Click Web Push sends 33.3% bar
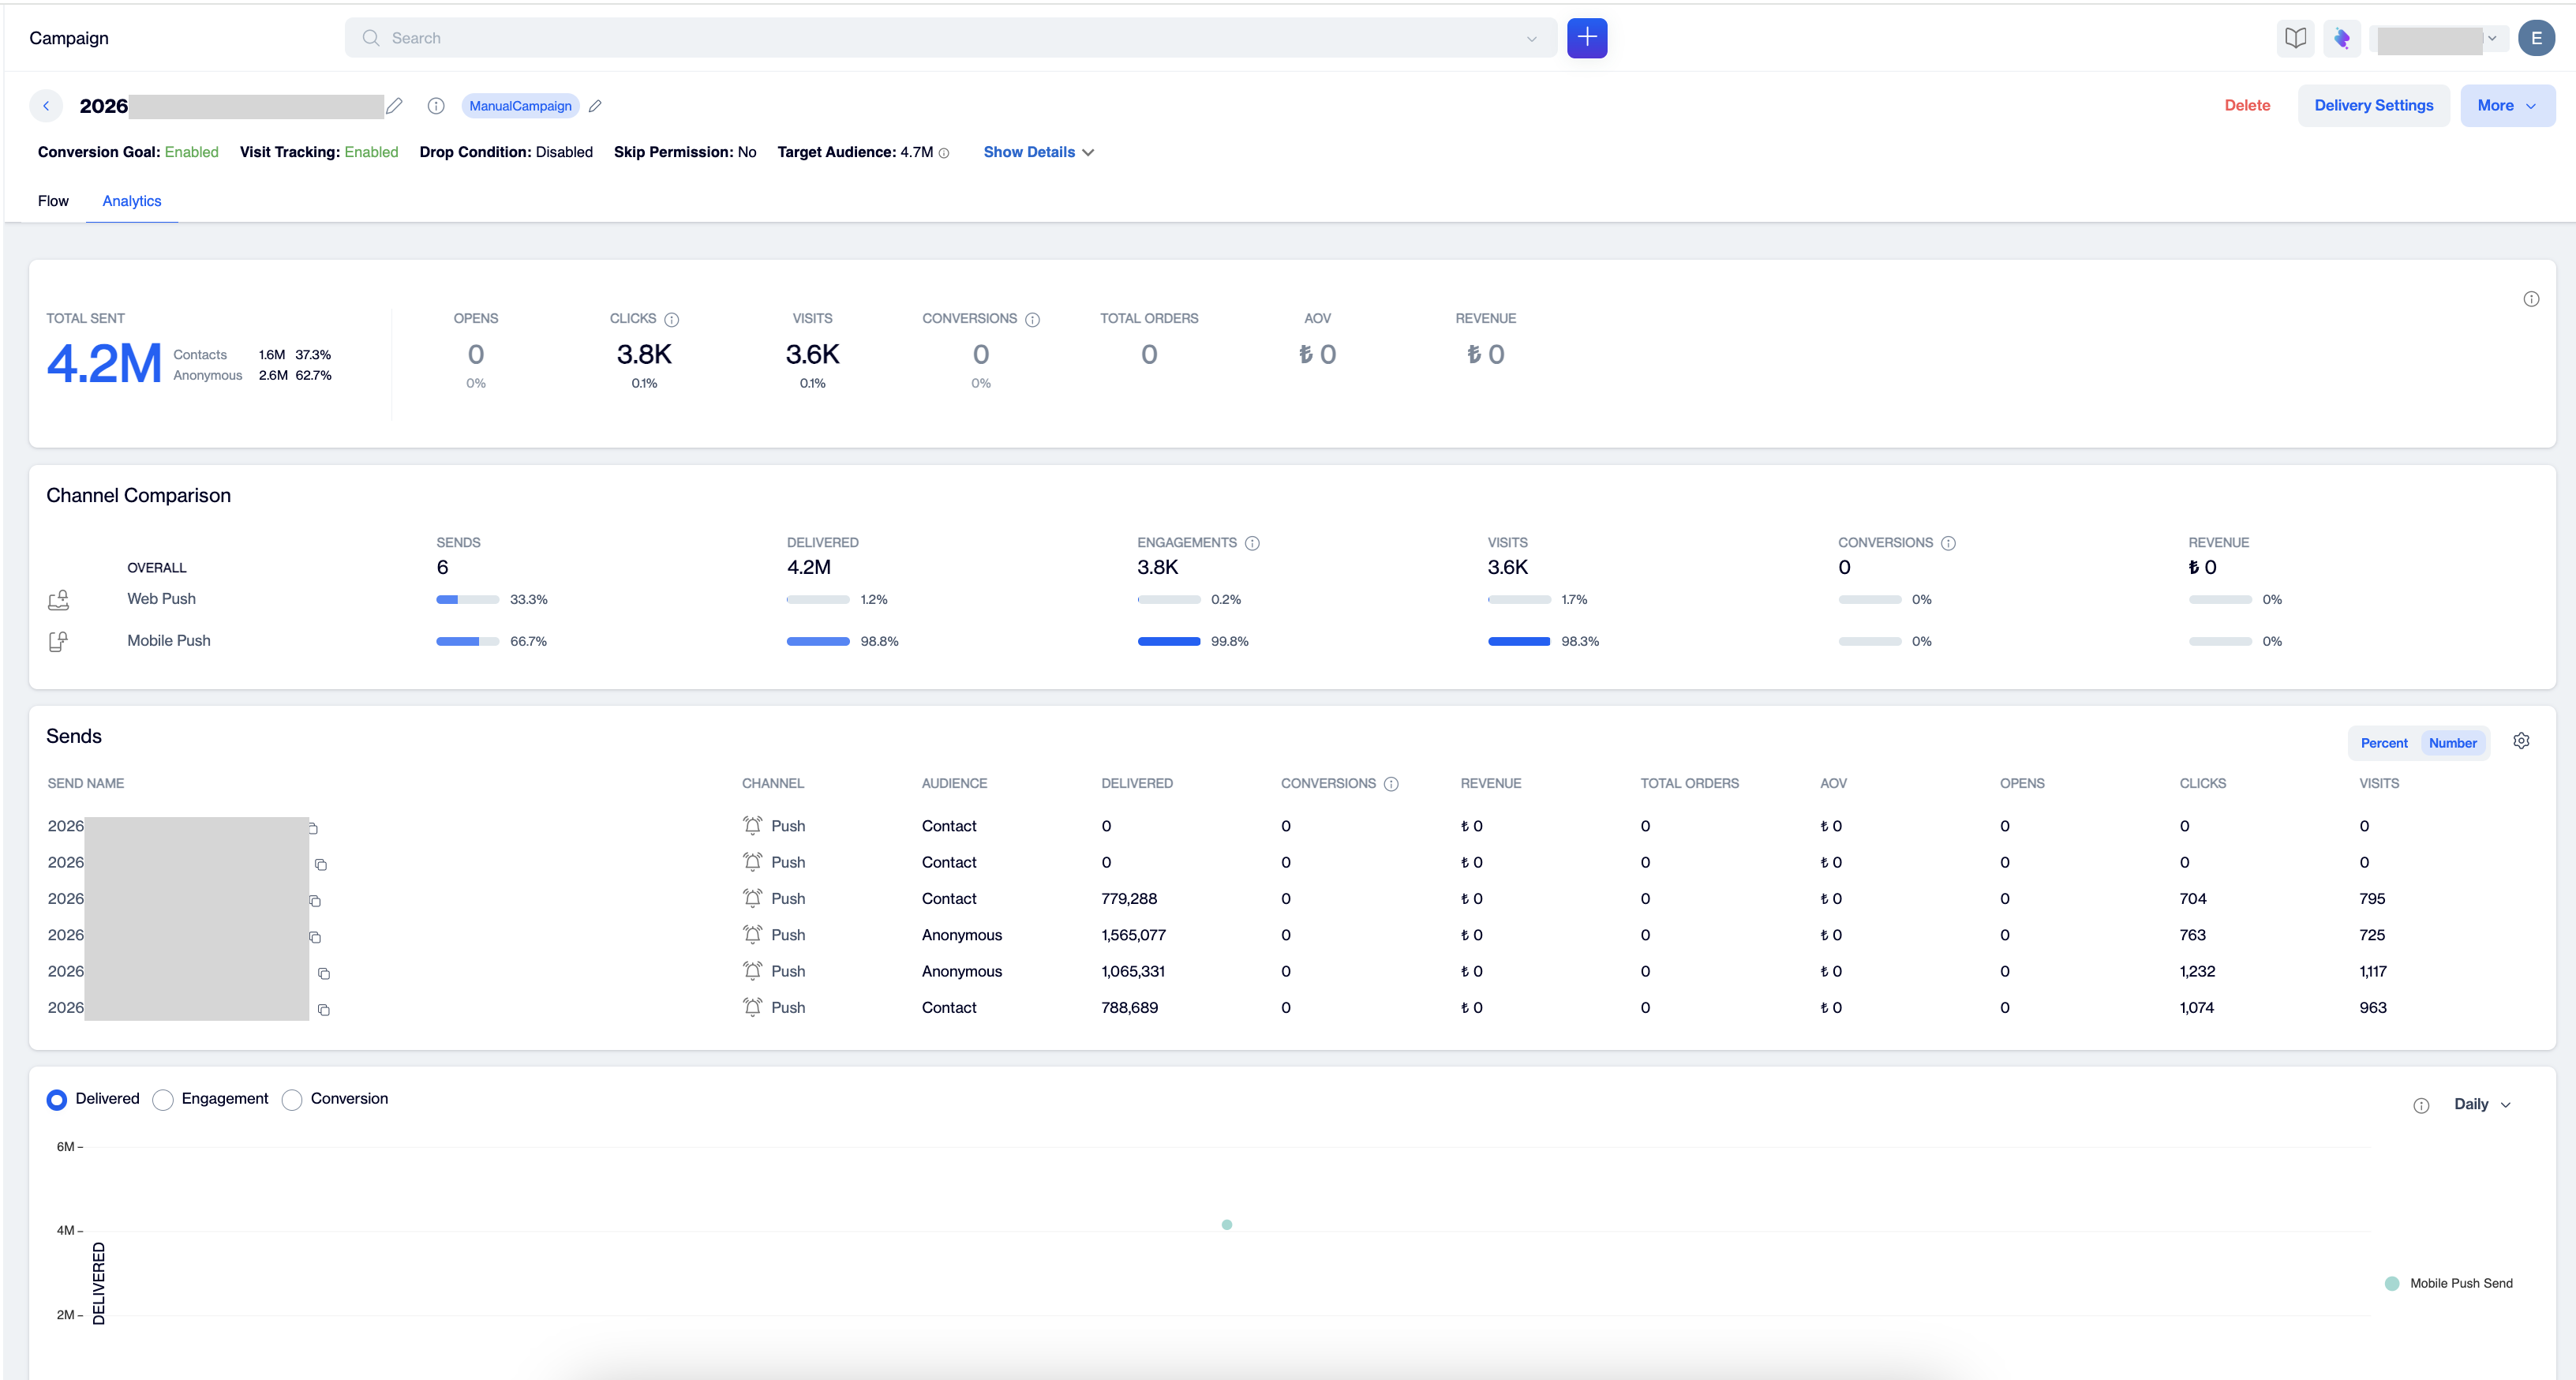The image size is (2576, 1380). (x=467, y=600)
